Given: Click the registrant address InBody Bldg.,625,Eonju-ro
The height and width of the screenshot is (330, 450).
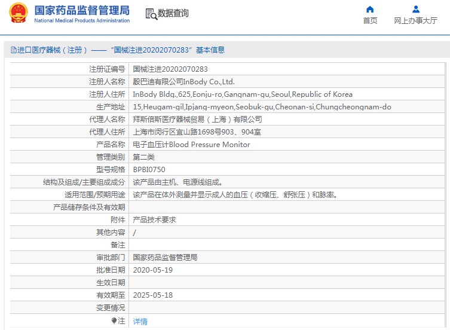Looking at the screenshot, I should [243, 94].
